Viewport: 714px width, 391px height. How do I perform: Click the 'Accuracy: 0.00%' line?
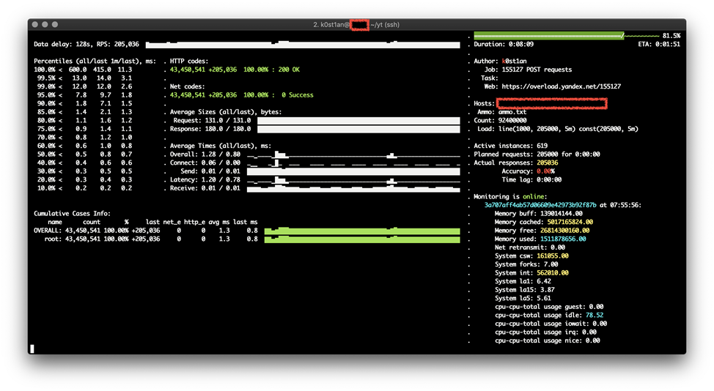529,171
